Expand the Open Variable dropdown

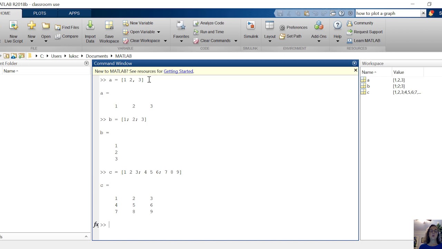point(158,32)
